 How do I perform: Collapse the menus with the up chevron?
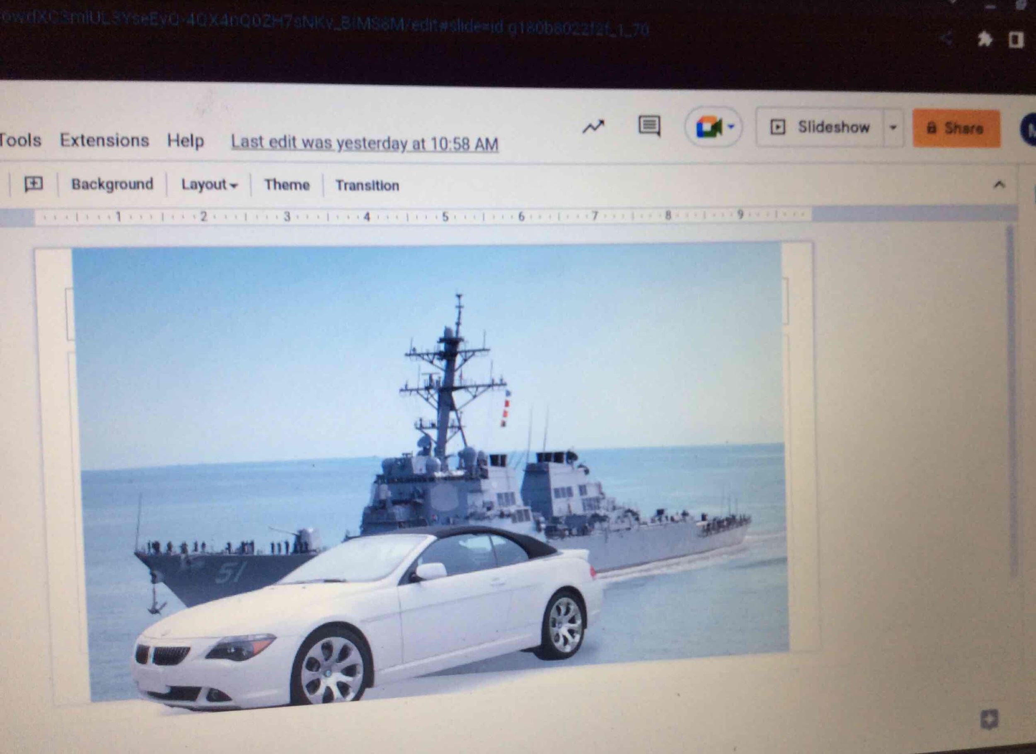click(x=999, y=184)
